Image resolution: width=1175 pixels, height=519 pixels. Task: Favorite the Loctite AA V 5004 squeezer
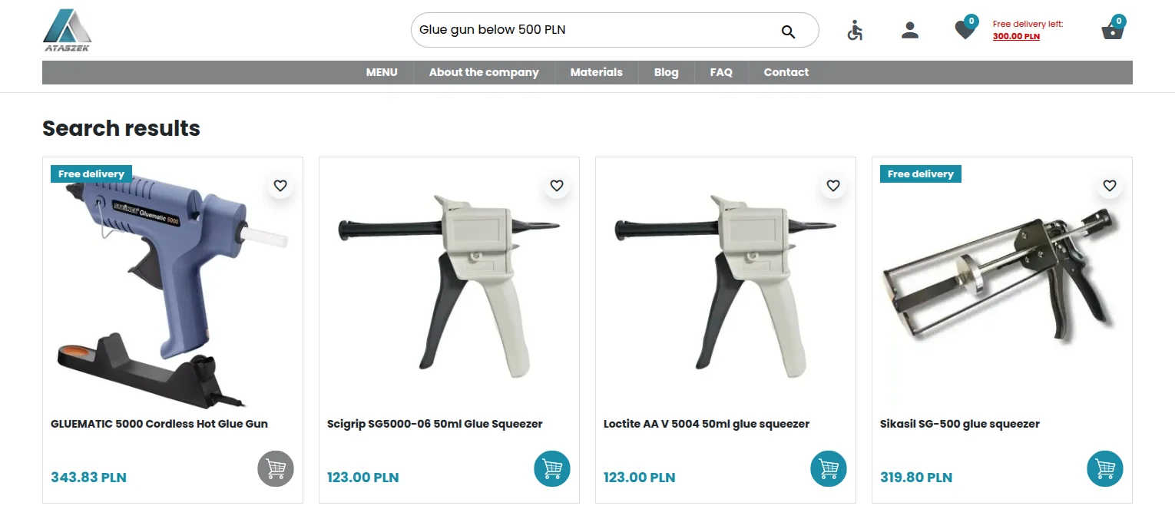point(833,186)
